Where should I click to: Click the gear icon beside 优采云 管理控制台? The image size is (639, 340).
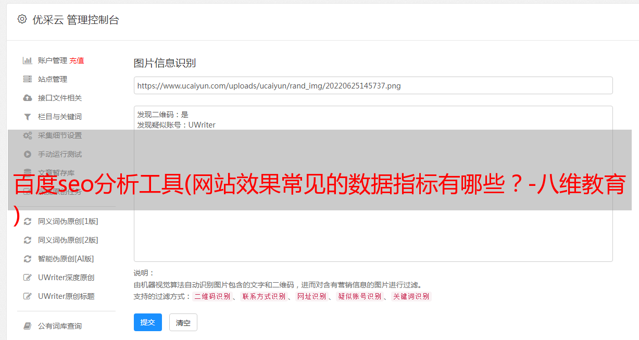pos(22,19)
